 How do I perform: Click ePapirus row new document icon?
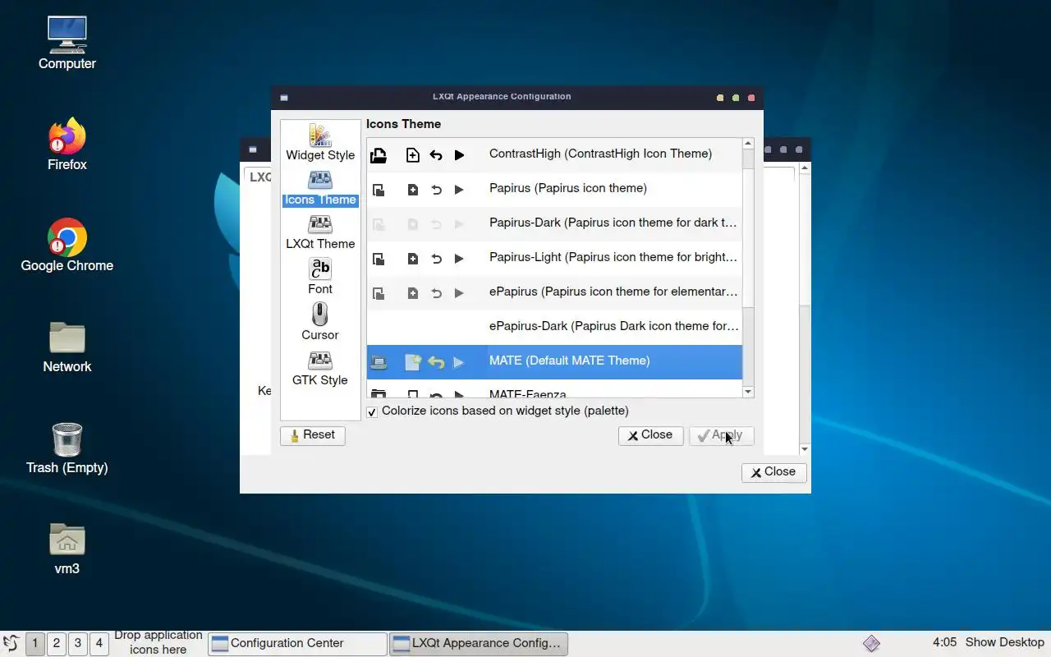(x=413, y=293)
